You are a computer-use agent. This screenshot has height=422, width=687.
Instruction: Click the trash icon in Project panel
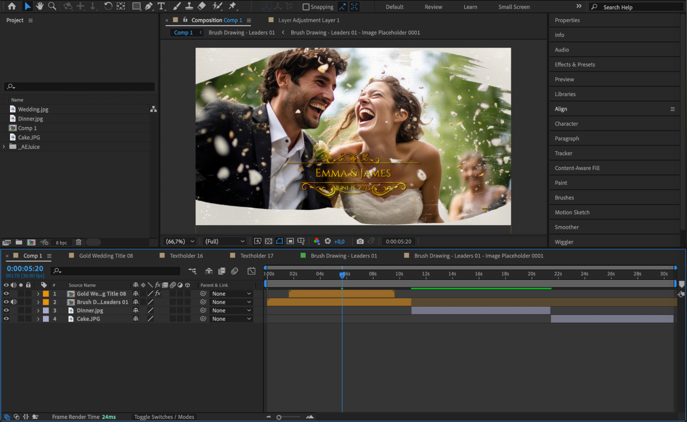(x=78, y=242)
